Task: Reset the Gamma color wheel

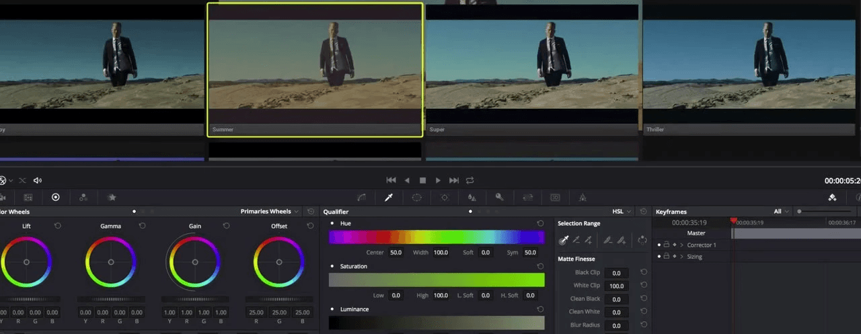Action: (x=142, y=226)
